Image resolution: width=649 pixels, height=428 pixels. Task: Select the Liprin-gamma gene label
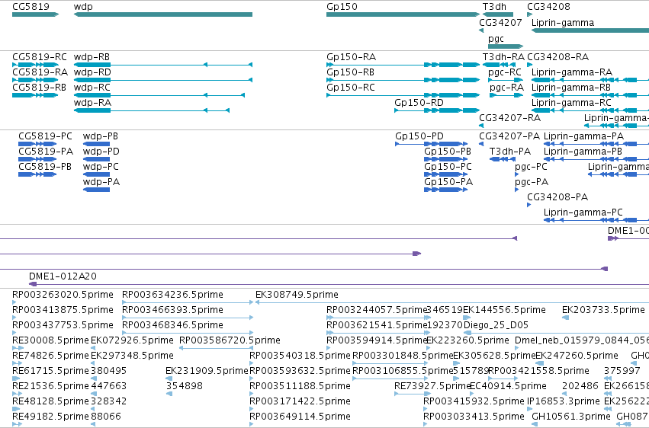tap(563, 23)
